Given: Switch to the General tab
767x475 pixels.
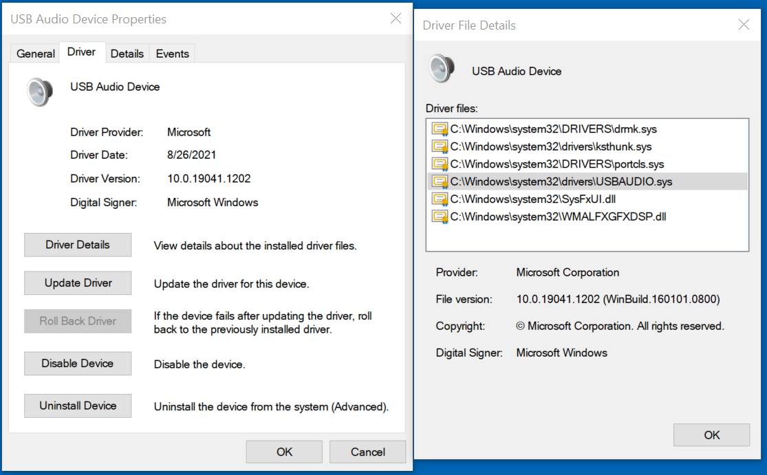Looking at the screenshot, I should [x=35, y=54].
